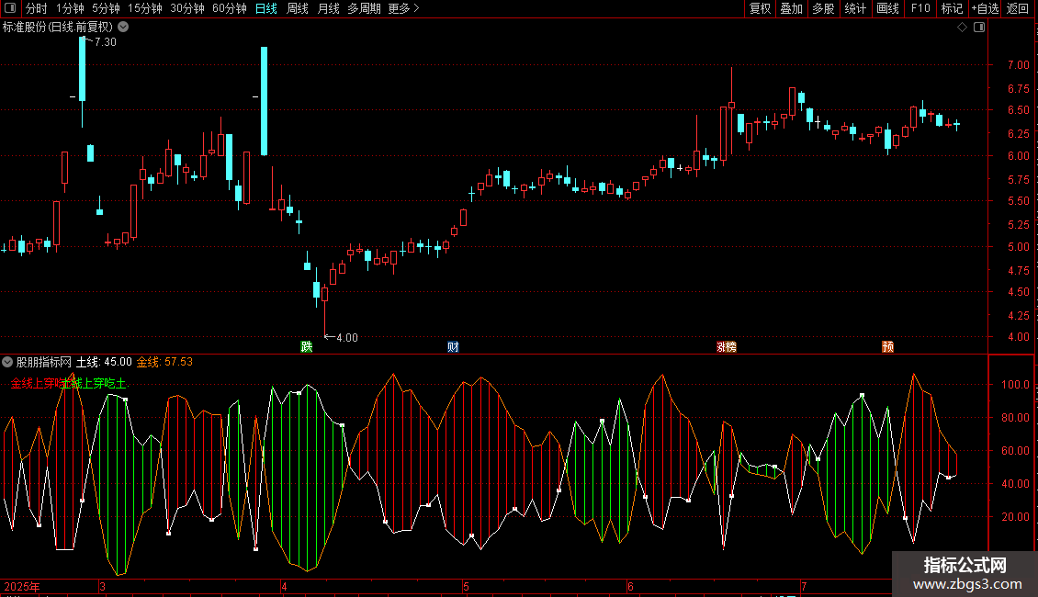
Task: Click the 2025年 date axis label
Action: [22, 586]
